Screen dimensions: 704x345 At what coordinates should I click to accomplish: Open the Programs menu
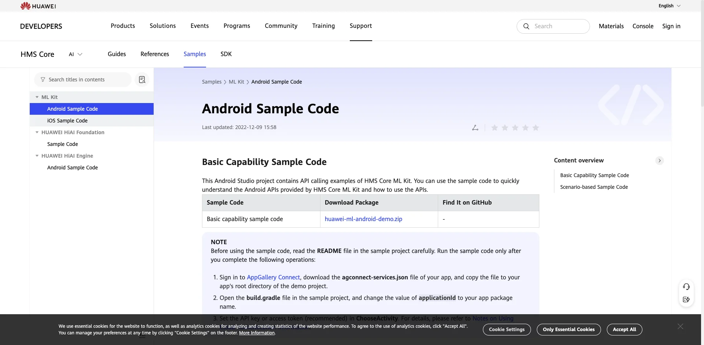237,26
